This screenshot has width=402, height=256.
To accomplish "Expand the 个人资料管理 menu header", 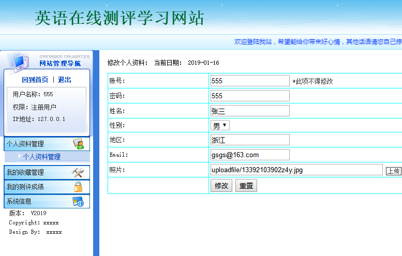I will point(47,144).
